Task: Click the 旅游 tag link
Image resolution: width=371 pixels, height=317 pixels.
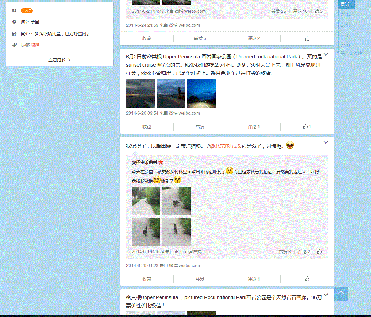Action: (35, 45)
